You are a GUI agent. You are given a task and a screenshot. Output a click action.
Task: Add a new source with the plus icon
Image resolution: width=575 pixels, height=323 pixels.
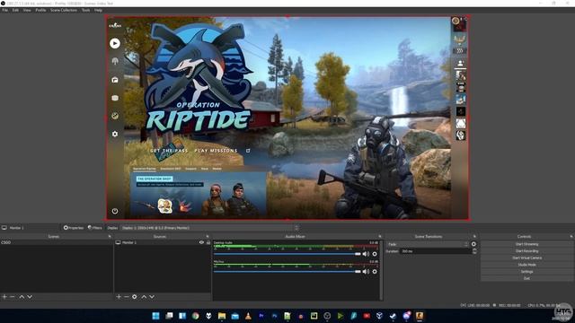[119, 297]
